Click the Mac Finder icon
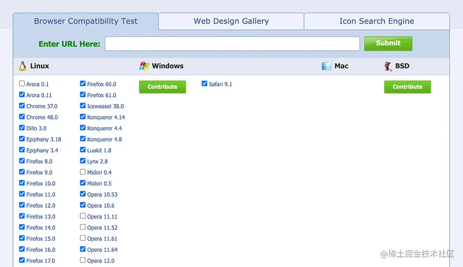This screenshot has height=267, width=463. pyautogui.click(x=326, y=66)
